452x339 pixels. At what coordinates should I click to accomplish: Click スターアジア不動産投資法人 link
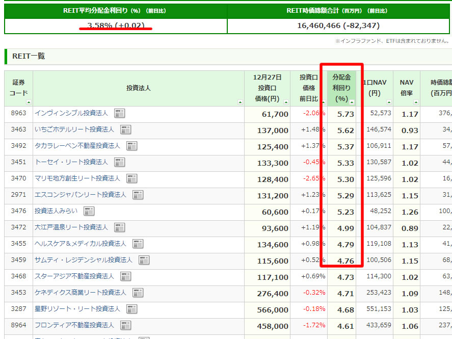tap(74, 276)
